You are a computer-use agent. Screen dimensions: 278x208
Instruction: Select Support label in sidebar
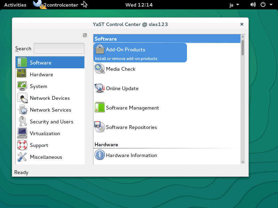(x=39, y=145)
